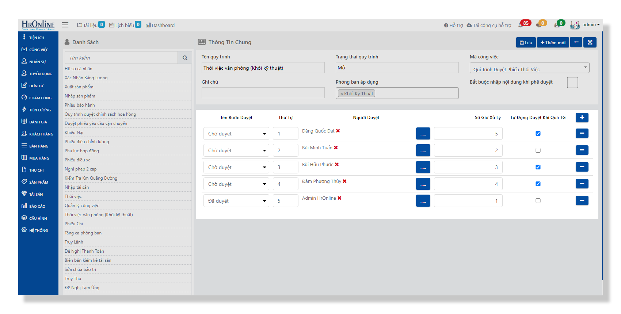The width and height of the screenshot is (621, 314).
Task: Open Đã duyệt status dropdown for order 5
Action: [x=236, y=201]
